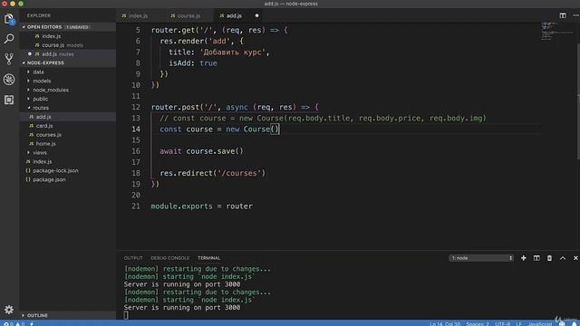580x326 pixels.
Task: Open the Extensions view icon
Action: point(9,100)
